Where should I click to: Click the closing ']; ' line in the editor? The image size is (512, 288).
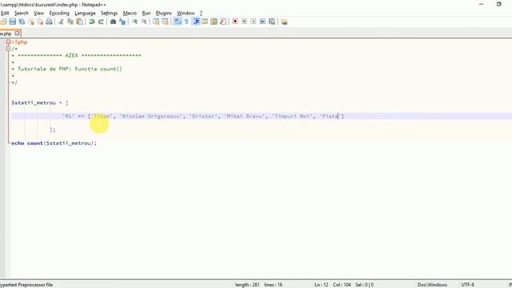[x=52, y=130]
